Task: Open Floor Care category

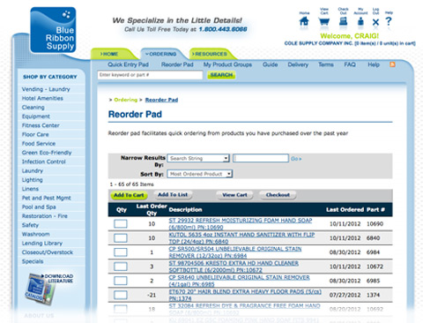Action: point(35,134)
